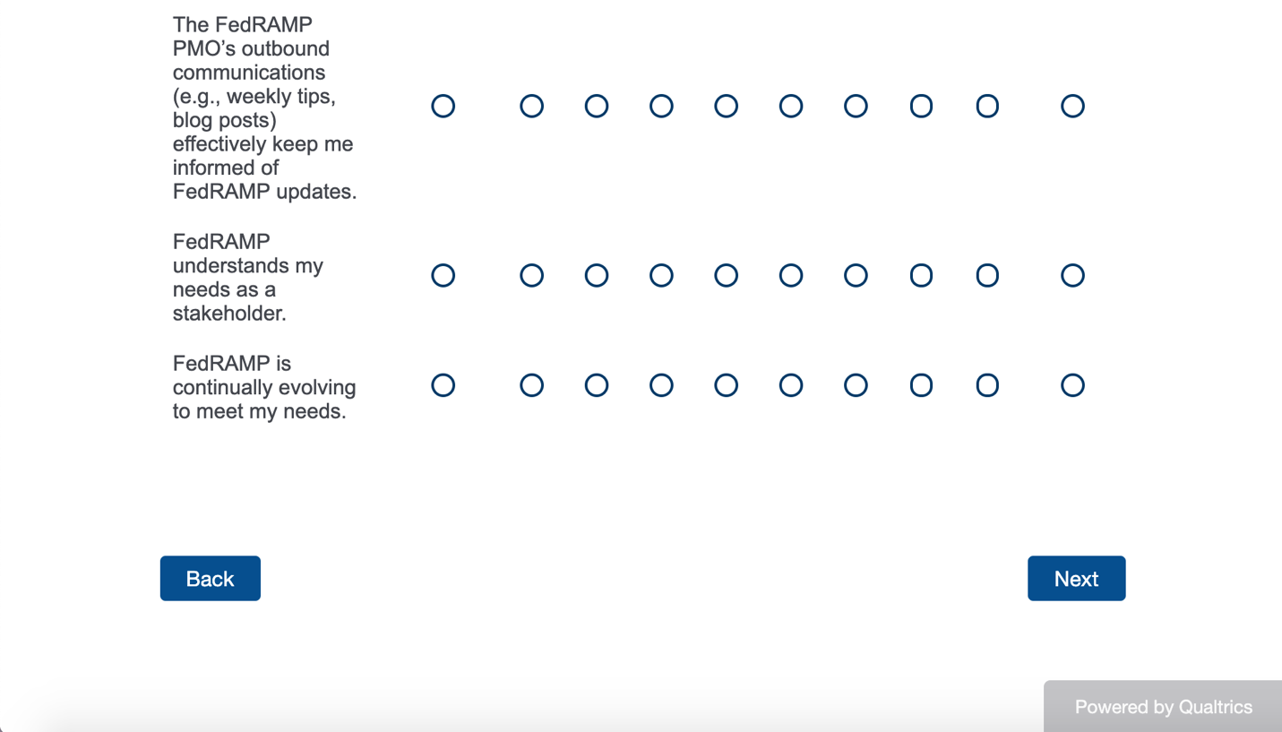Select second radio in outbound communications row
Image resolution: width=1282 pixels, height=732 pixels.
click(x=531, y=107)
